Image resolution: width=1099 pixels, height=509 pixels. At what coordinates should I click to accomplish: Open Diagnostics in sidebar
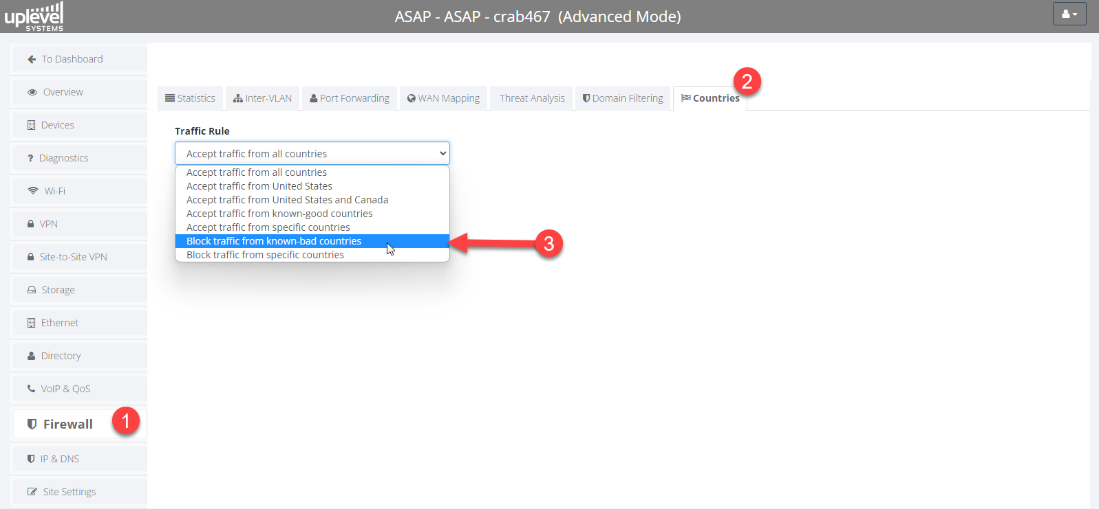(80, 158)
